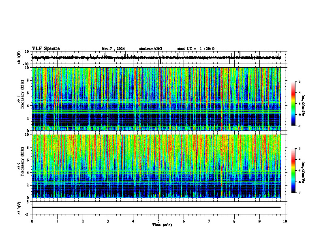
Task: Click the "1" minute tick label on the time axis
Action: 57,221
